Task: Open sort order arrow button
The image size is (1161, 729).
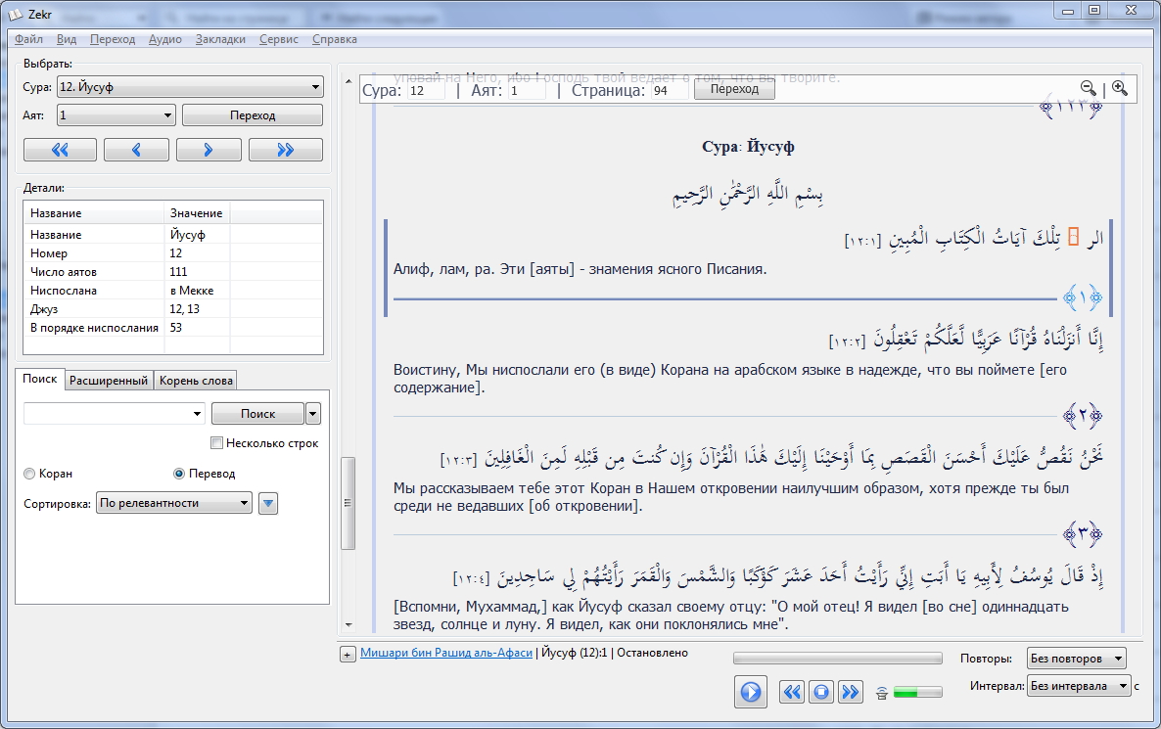Action: coord(268,503)
